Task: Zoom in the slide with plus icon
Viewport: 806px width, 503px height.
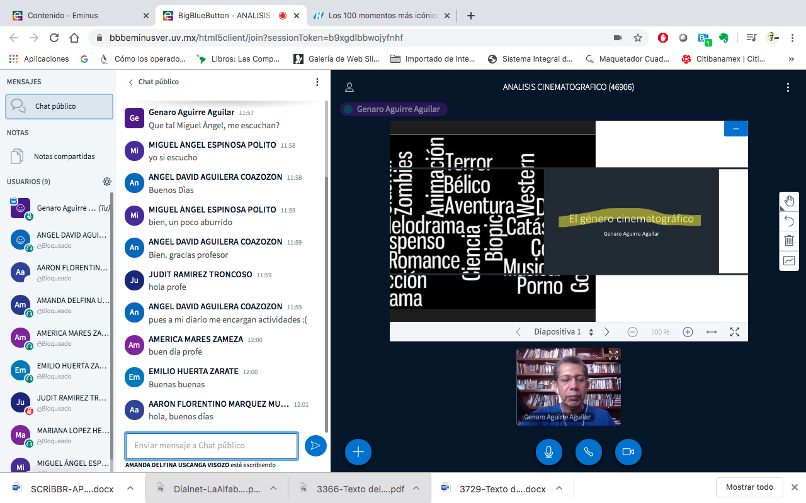Action: (x=688, y=332)
